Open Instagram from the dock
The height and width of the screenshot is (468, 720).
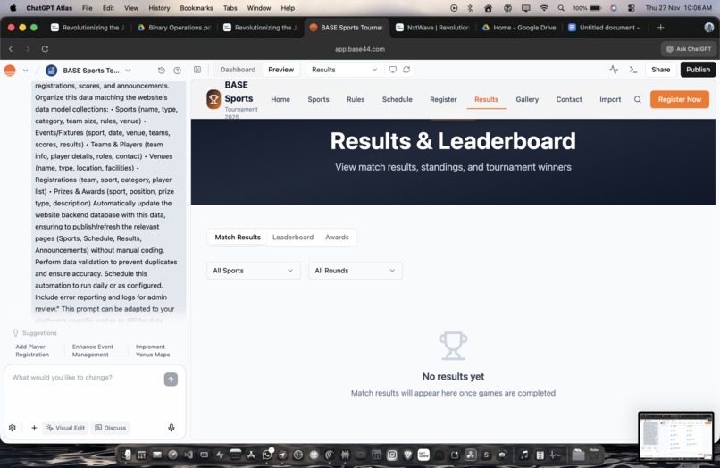[391, 455]
